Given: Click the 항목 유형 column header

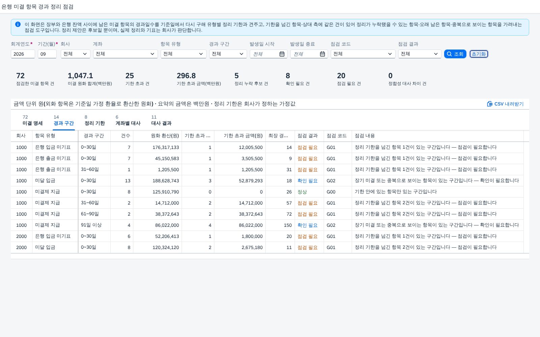Looking at the screenshot, I should 55,136.
